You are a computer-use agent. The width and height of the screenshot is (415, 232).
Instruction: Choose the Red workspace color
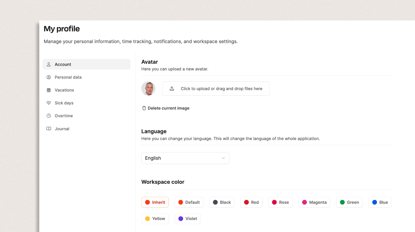tap(251, 202)
